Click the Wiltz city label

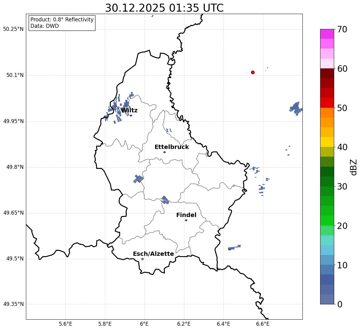129,111
